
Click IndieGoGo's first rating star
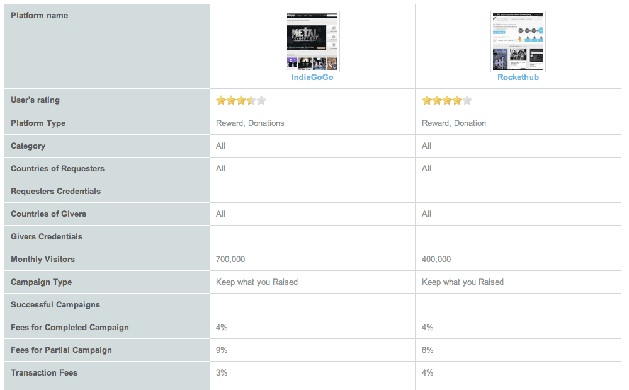click(x=221, y=100)
